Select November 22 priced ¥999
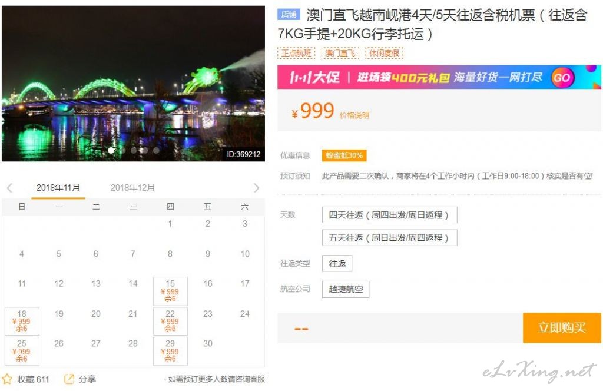 [170, 321]
